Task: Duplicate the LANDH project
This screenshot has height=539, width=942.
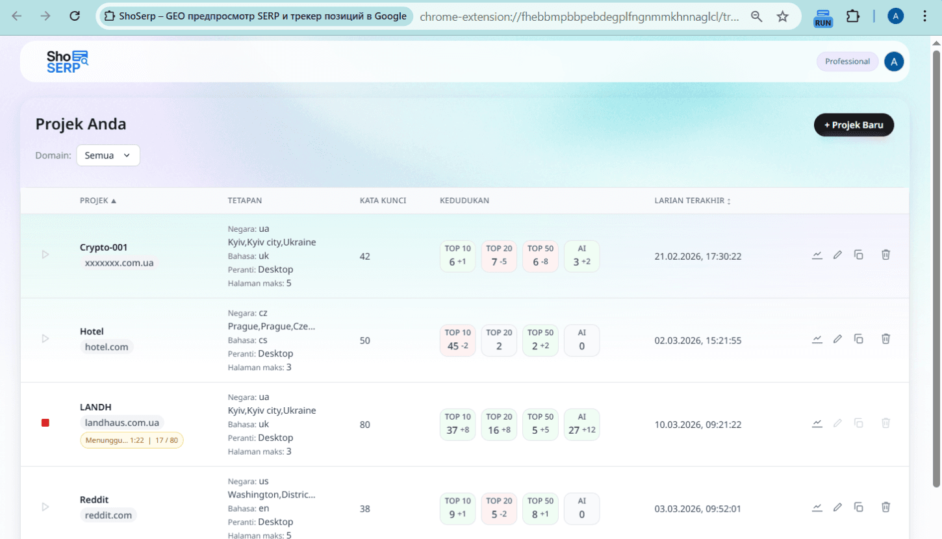Action: click(859, 423)
